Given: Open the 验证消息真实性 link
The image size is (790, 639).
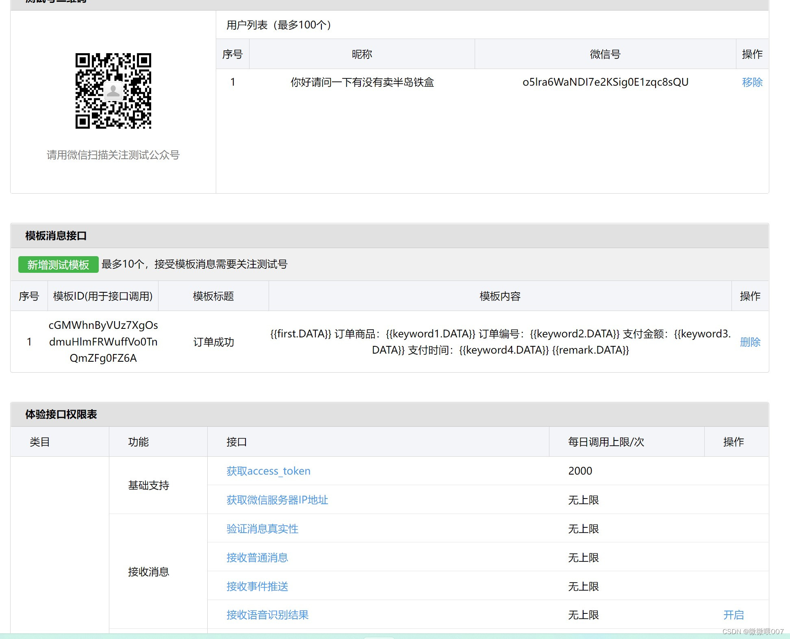Looking at the screenshot, I should pyautogui.click(x=262, y=529).
